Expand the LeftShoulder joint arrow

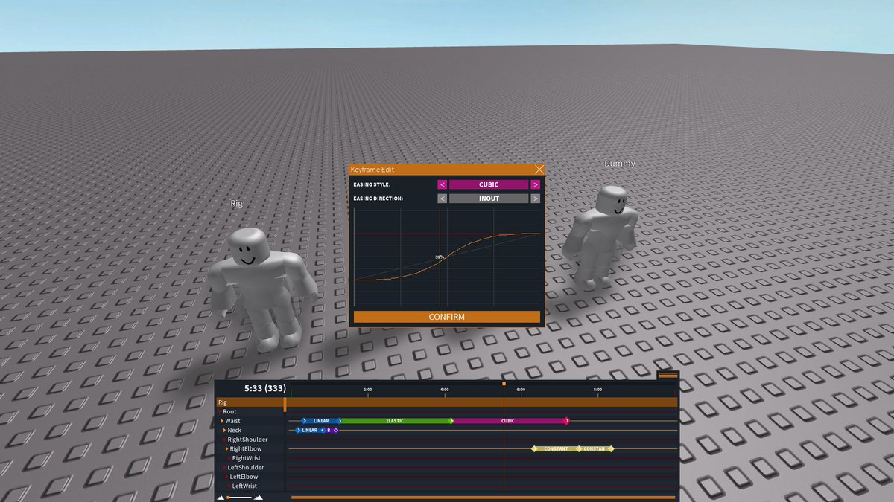point(224,468)
